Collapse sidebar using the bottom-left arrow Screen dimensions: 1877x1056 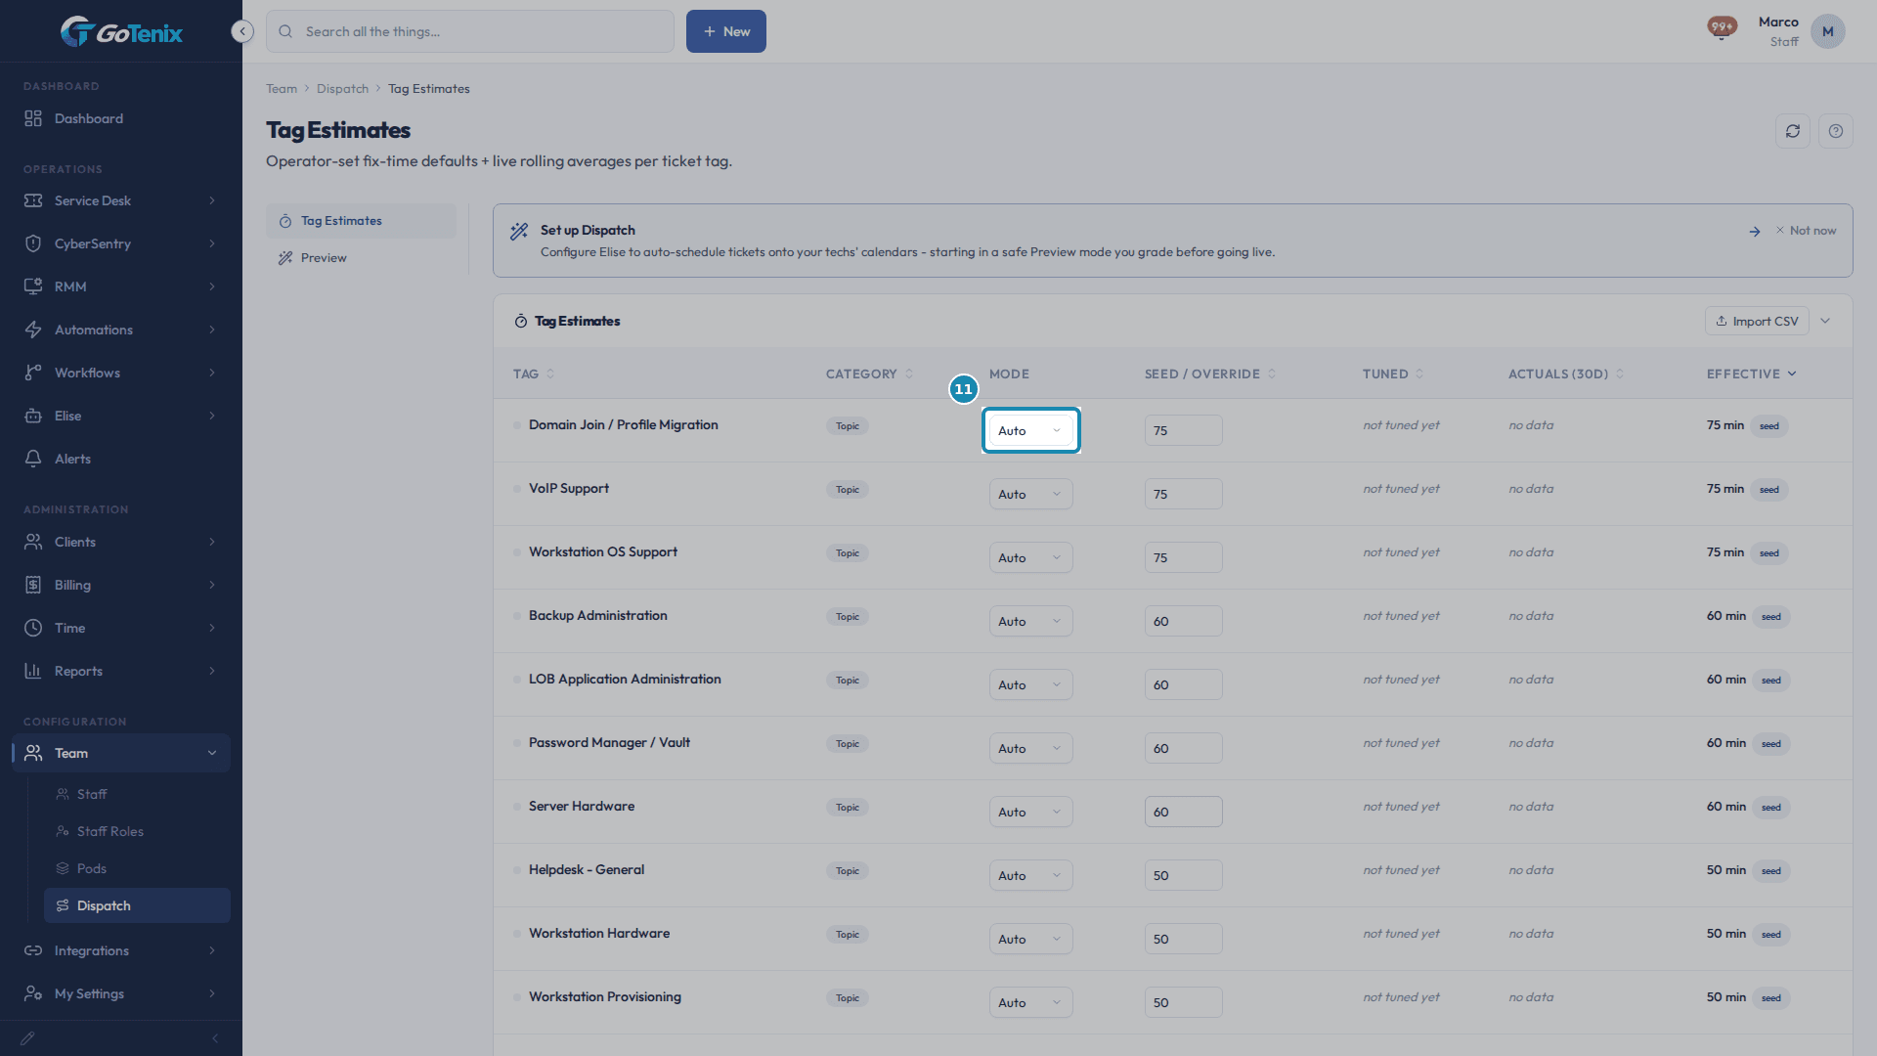215,1038
